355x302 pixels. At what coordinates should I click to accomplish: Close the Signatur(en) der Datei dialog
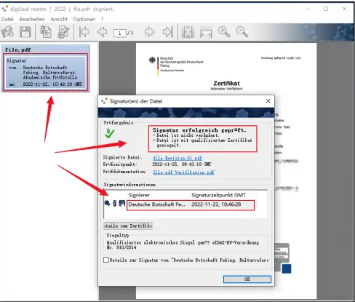coord(268,101)
